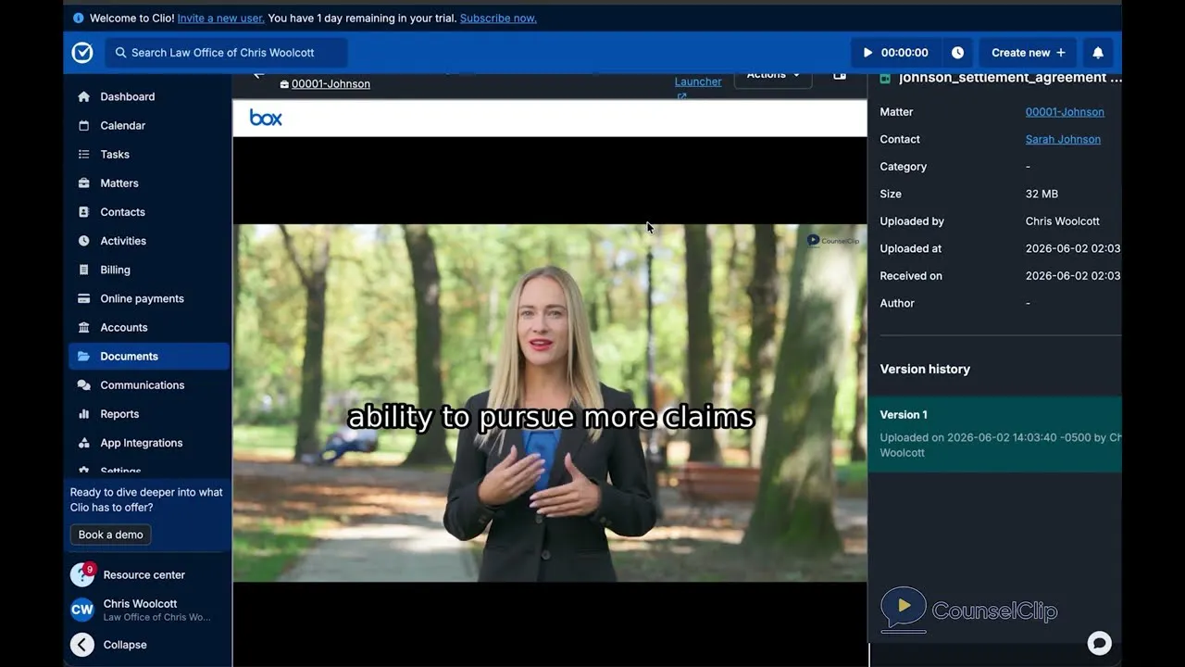Click the Documents folder icon
This screenshot has height=667, width=1185.
84,356
